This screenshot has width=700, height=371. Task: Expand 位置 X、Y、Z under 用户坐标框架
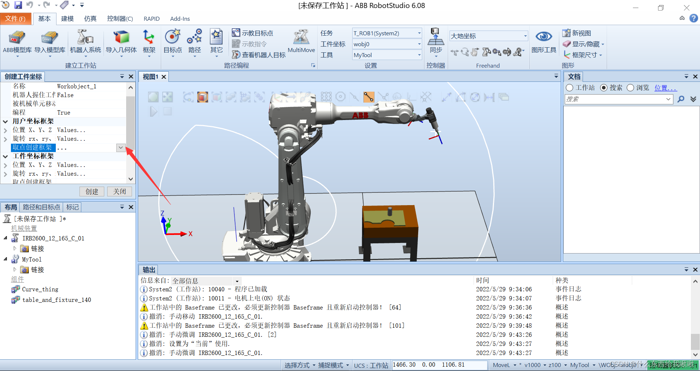[x=5, y=130]
